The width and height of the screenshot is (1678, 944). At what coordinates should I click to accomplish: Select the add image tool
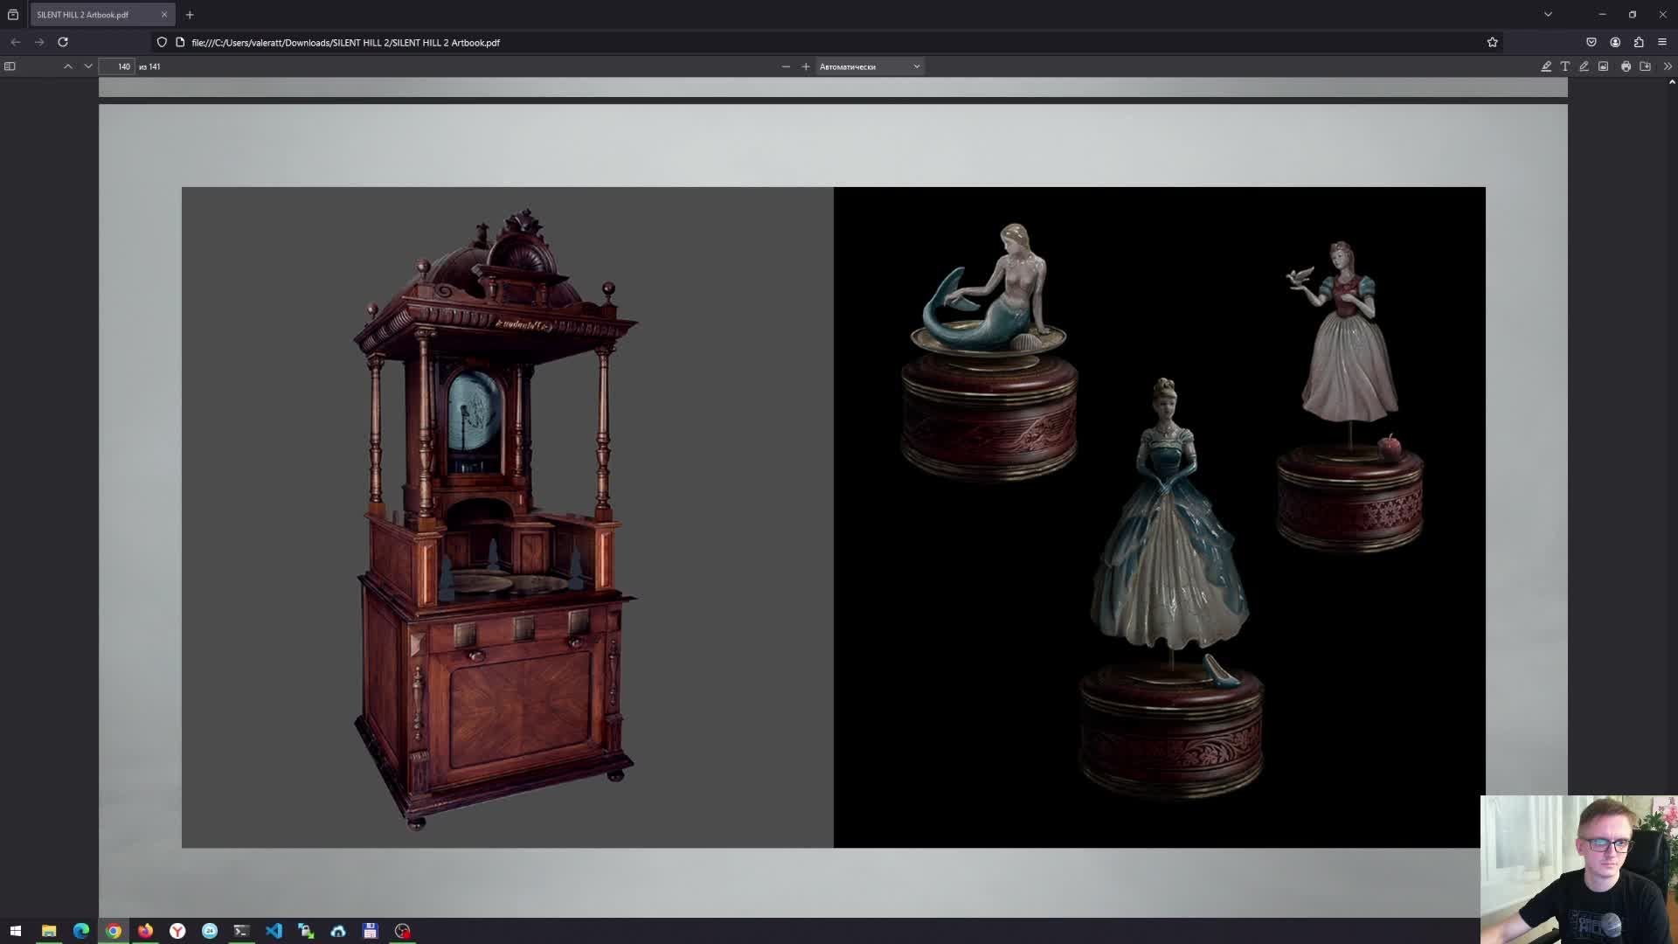[1604, 66]
